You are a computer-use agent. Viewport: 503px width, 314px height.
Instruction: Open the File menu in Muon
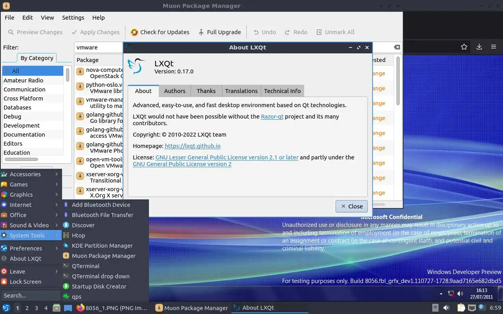tap(9, 17)
